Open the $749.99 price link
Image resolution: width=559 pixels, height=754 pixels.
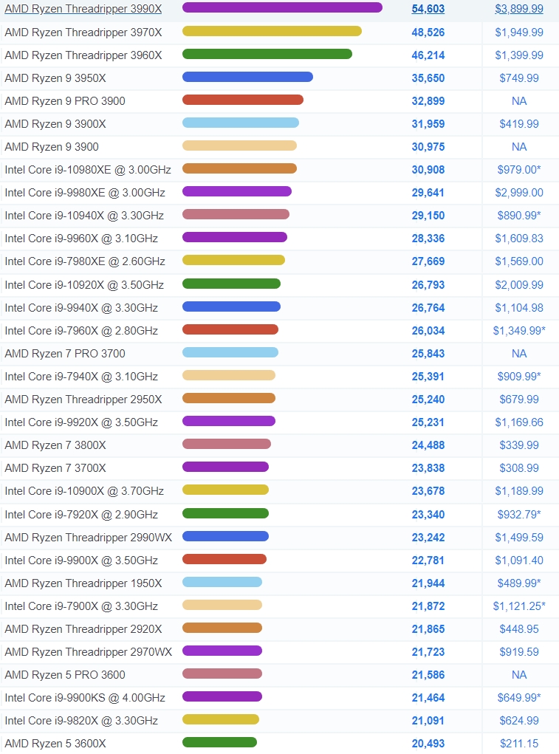pos(519,78)
